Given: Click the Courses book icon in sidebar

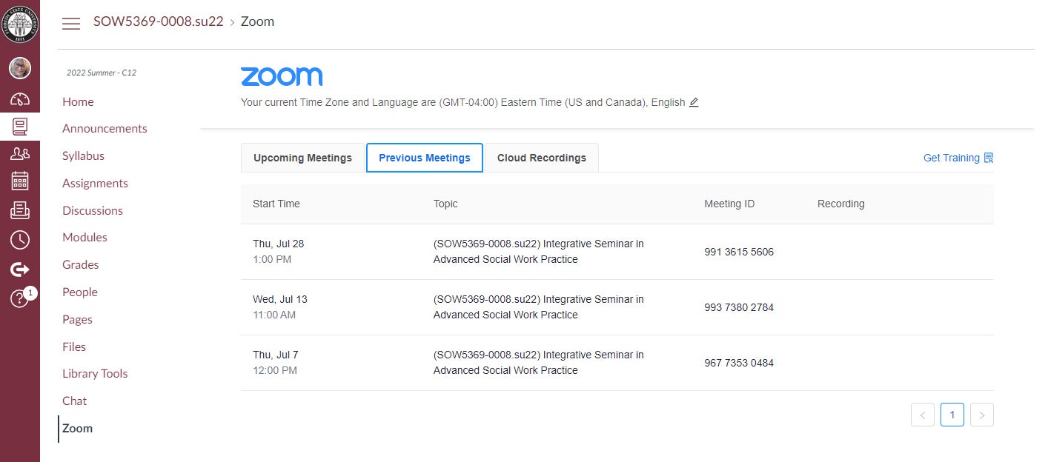Looking at the screenshot, I should pyautogui.click(x=20, y=127).
